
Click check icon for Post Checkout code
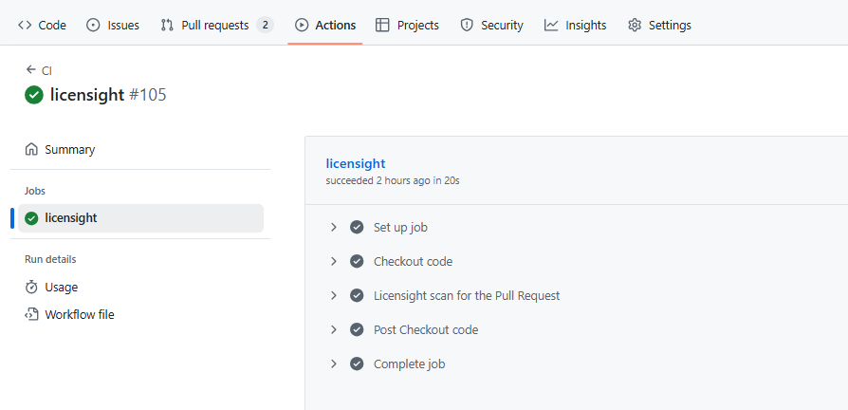[357, 329]
